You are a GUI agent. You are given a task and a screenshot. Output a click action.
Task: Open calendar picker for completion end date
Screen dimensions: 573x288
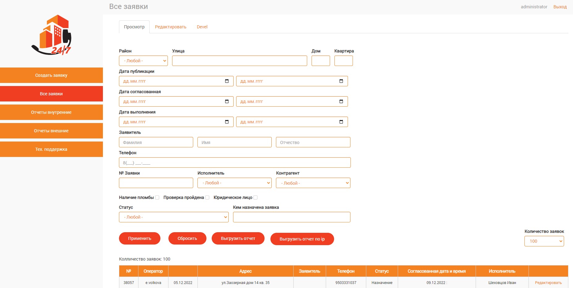[x=341, y=122]
